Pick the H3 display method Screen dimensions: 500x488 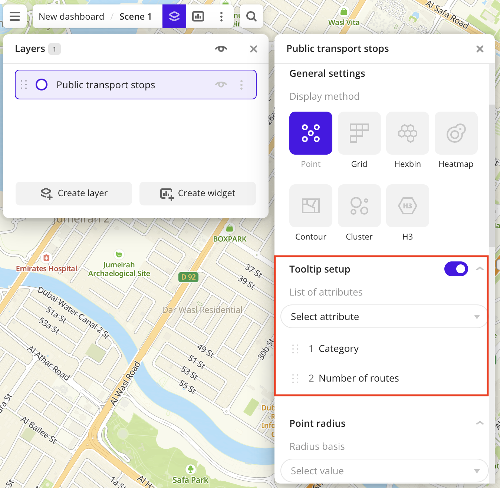click(407, 206)
